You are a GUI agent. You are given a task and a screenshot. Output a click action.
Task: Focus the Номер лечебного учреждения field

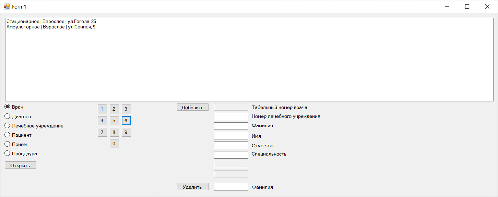coord(231,116)
